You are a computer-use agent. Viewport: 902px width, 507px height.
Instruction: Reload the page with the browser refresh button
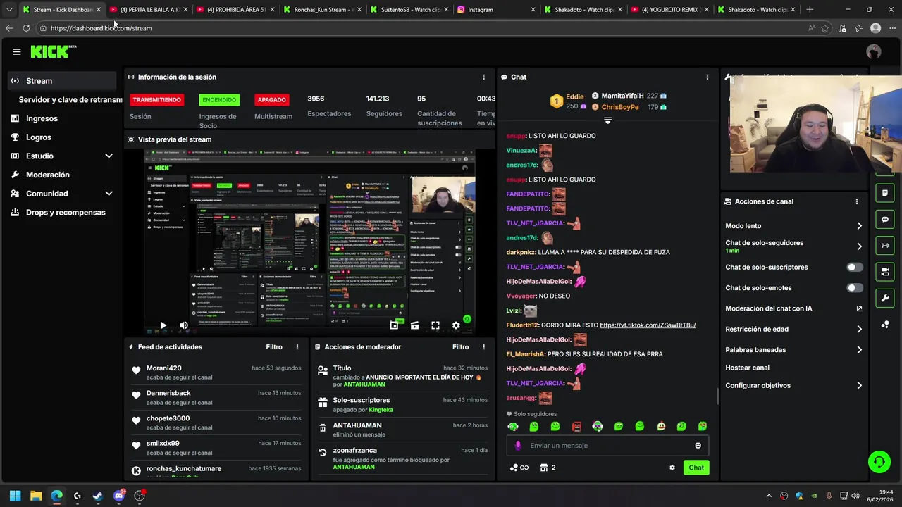pos(26,28)
